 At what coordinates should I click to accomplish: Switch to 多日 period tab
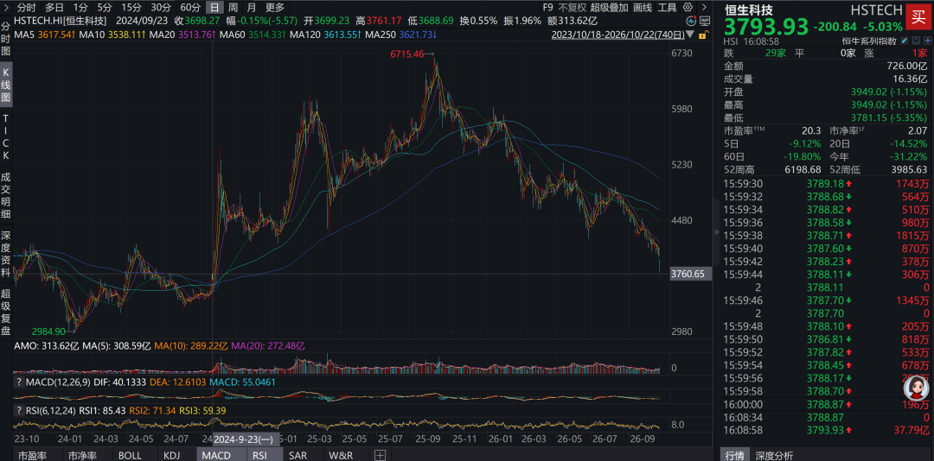coord(54,8)
